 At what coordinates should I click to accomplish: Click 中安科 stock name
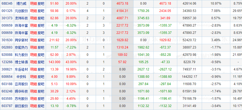click(21, 77)
